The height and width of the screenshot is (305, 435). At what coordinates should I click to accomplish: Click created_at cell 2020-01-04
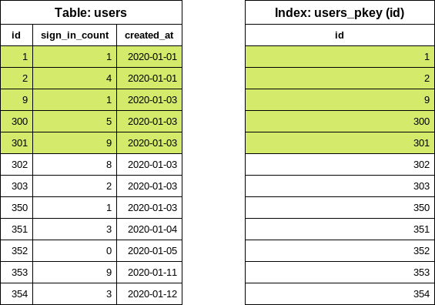click(x=149, y=230)
